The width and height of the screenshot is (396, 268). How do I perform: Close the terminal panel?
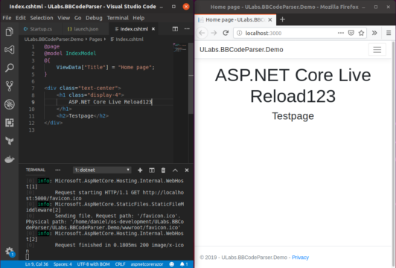click(187, 170)
